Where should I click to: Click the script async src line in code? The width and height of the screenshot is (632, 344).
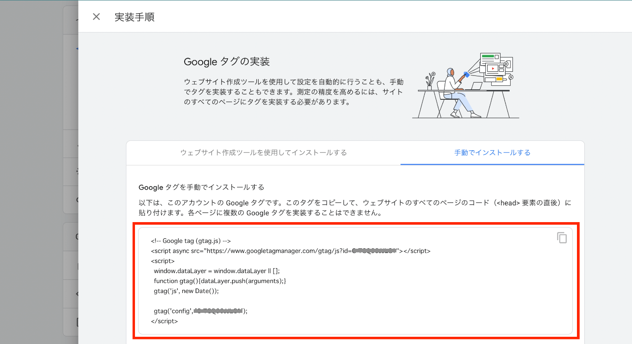pos(291,251)
